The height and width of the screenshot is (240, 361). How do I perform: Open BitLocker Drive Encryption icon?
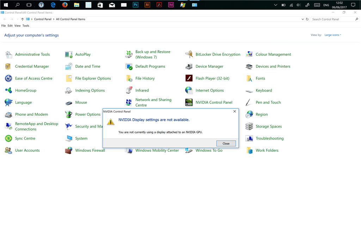(x=189, y=55)
